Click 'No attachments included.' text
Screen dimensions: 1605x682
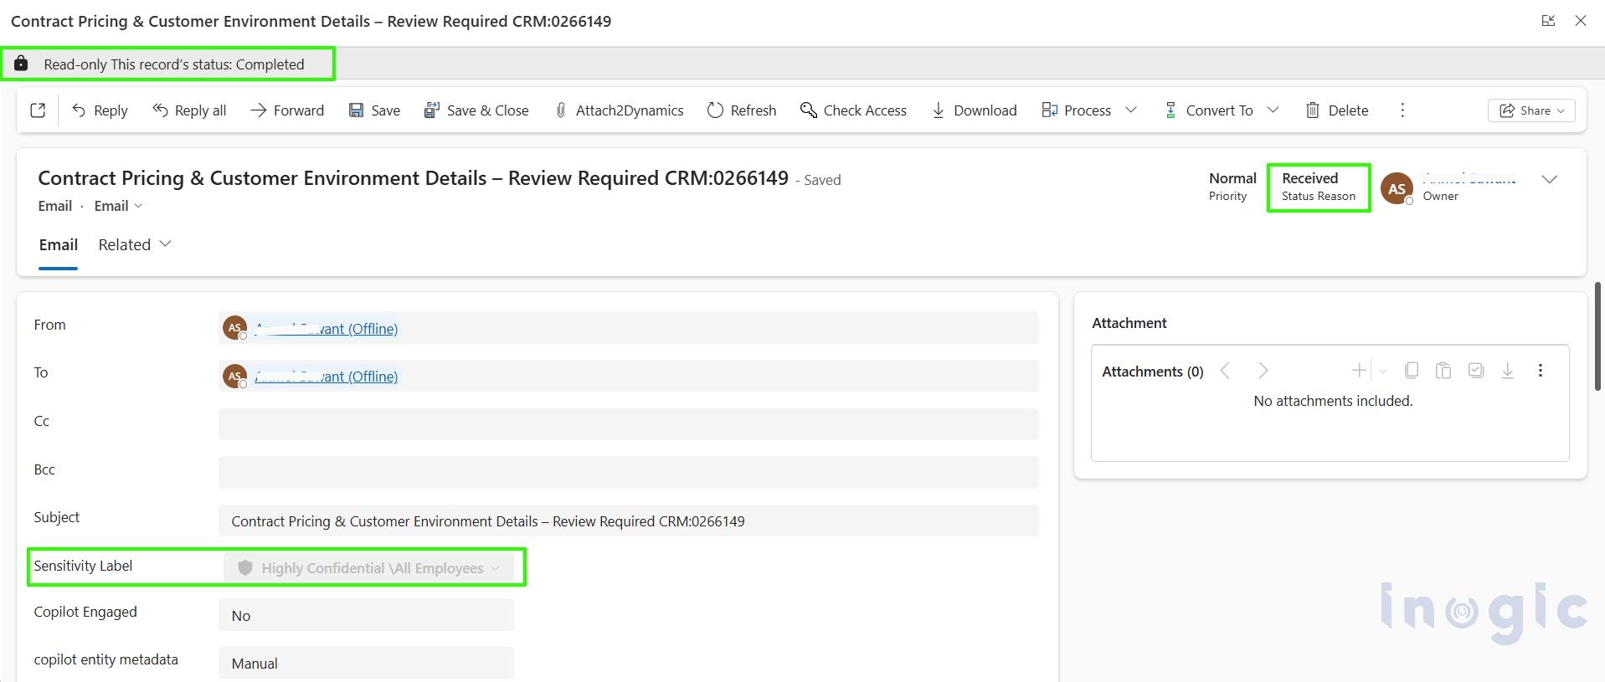pos(1333,401)
